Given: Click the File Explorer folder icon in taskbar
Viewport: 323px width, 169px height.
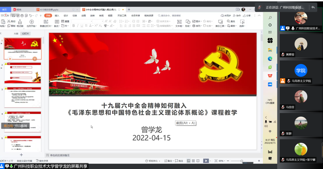Looking at the screenshot, I should pyautogui.click(x=270, y=50).
